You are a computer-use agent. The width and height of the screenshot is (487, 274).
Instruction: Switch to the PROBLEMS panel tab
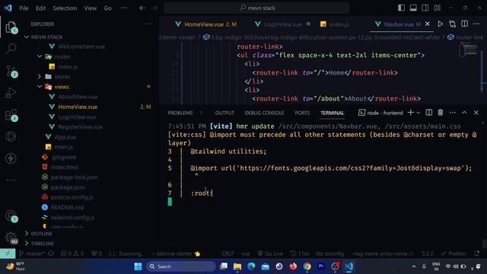(180, 113)
